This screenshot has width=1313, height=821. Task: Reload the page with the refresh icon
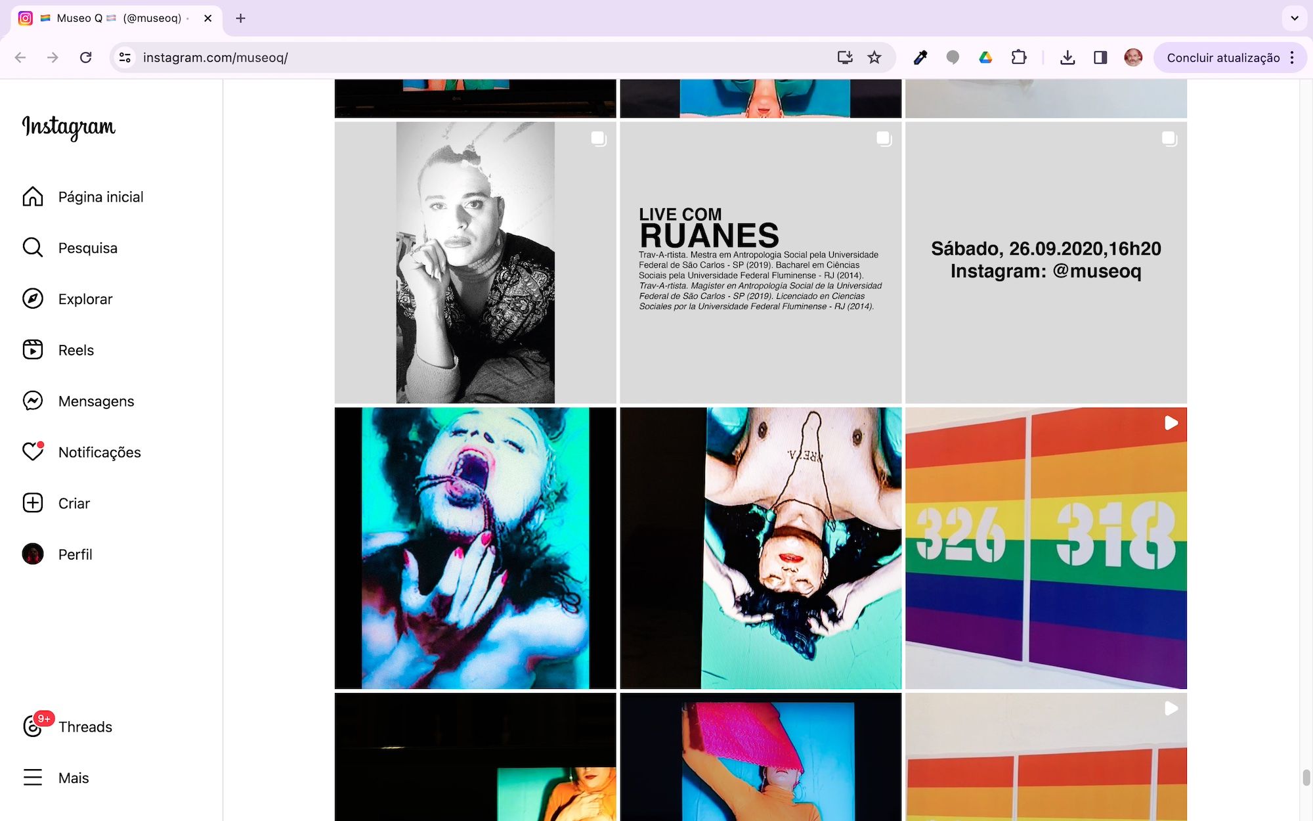[85, 58]
